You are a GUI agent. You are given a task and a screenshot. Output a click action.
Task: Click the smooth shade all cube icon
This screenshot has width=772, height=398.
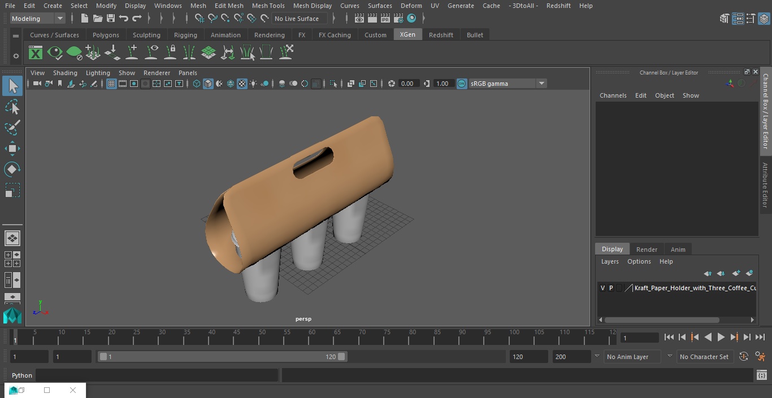[x=208, y=84]
